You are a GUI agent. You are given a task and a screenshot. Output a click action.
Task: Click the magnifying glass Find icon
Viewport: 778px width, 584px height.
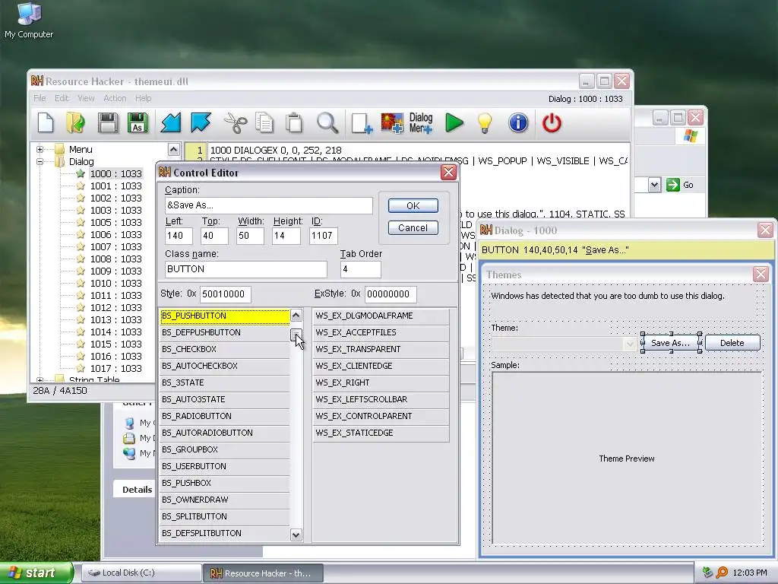point(327,122)
